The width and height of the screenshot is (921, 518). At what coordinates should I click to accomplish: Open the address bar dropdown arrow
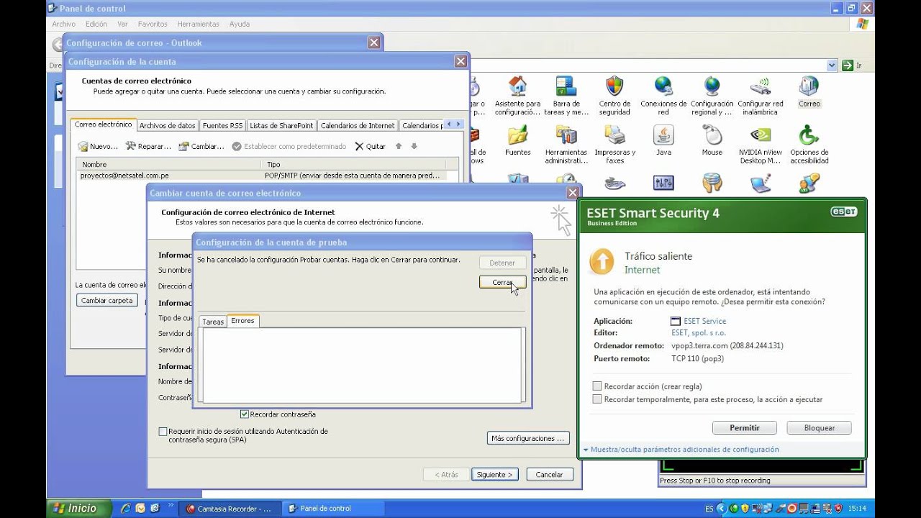pyautogui.click(x=832, y=65)
